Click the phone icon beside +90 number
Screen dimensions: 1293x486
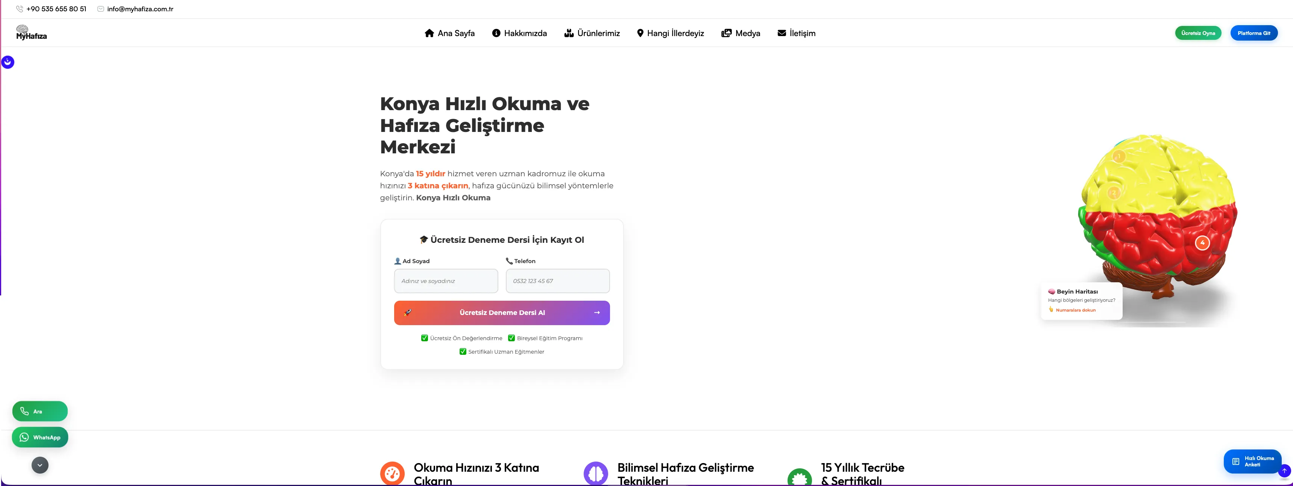pos(20,9)
